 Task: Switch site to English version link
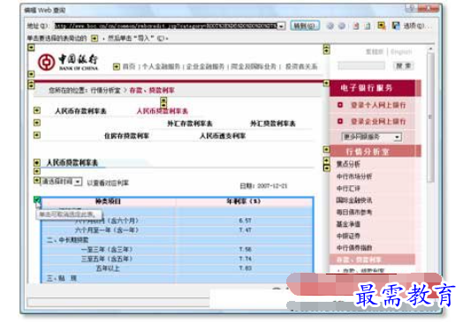pyautogui.click(x=401, y=52)
